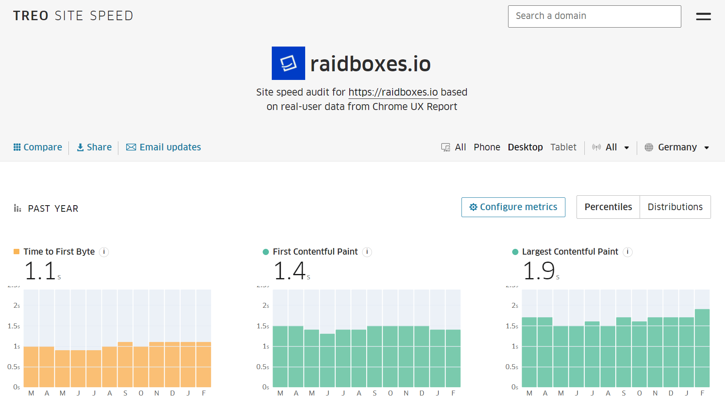Image resolution: width=725 pixels, height=419 pixels.
Task: Click the globe icon beside Germany
Action: (649, 147)
